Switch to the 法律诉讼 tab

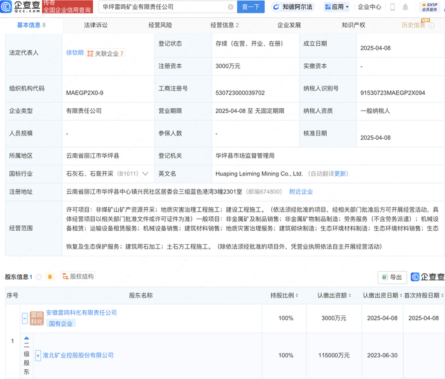pyautogui.click(x=96, y=25)
